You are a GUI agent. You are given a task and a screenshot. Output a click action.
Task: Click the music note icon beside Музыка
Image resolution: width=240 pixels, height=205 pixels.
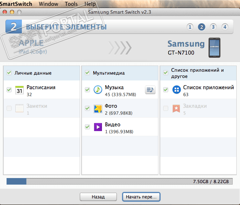pyautogui.click(x=98, y=90)
